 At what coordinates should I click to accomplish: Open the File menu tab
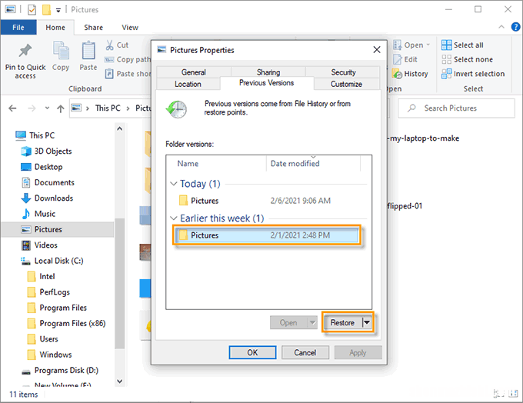click(x=18, y=28)
